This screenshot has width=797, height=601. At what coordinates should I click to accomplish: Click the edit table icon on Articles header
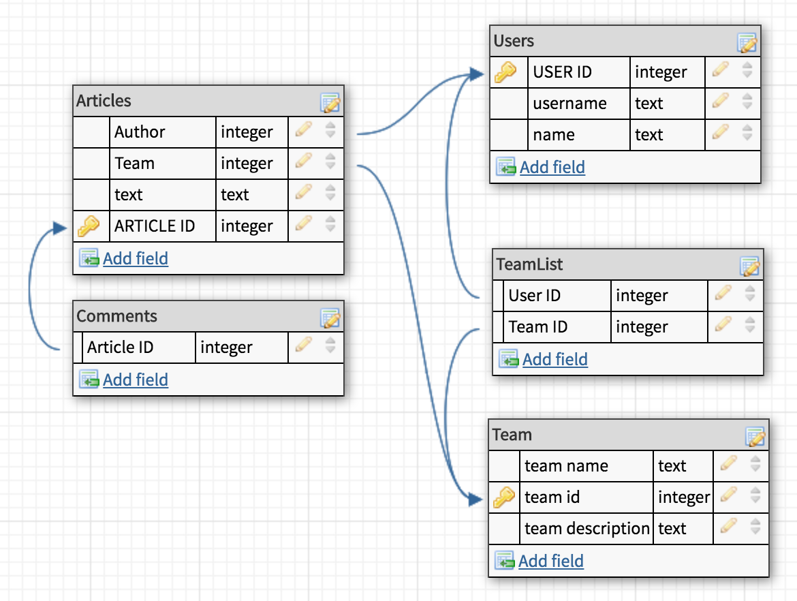click(x=330, y=103)
